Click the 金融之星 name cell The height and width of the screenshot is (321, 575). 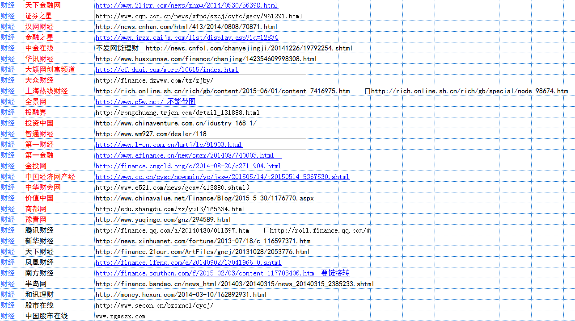click(59, 38)
